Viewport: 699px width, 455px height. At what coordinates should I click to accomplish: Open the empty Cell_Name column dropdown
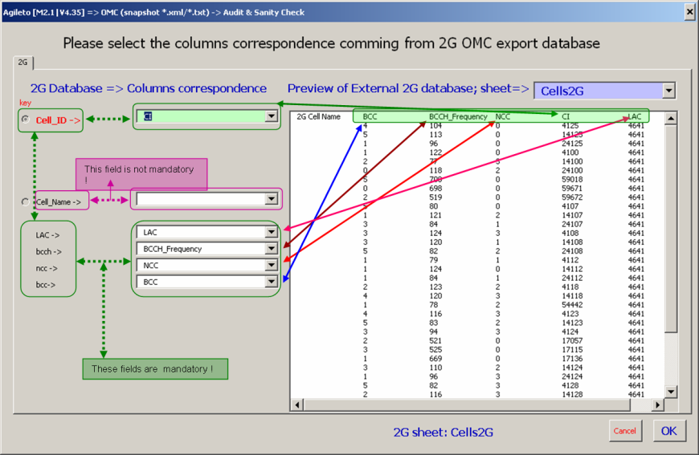271,199
